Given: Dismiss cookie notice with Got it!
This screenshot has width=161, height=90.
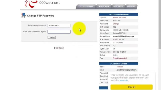Looking at the screenshot, I should tap(132, 87).
